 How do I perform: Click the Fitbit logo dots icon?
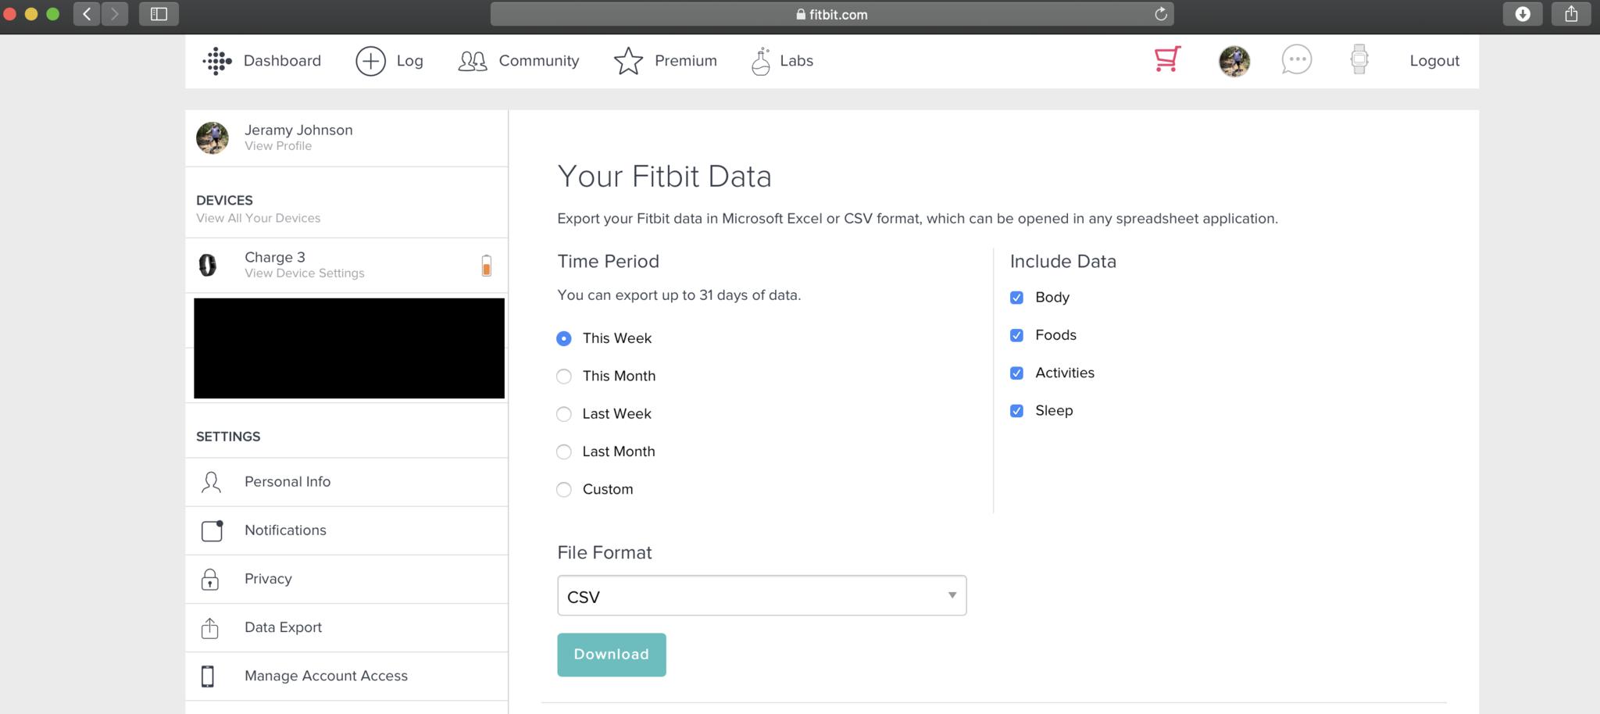[217, 61]
